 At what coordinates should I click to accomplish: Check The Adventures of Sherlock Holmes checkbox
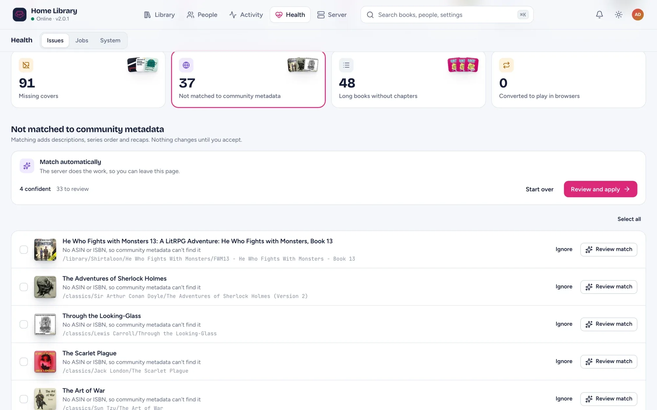(x=24, y=287)
